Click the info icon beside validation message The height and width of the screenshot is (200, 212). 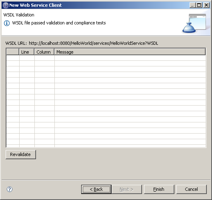click(x=7, y=23)
